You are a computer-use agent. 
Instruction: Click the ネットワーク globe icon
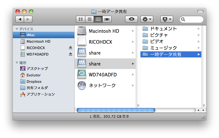point(82,85)
